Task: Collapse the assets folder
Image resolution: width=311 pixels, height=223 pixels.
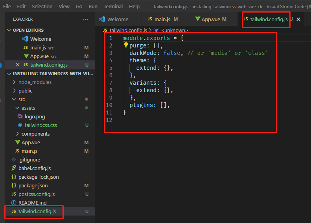Action: click(17, 108)
